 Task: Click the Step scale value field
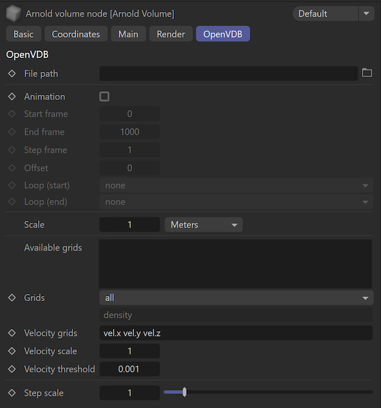click(x=130, y=393)
